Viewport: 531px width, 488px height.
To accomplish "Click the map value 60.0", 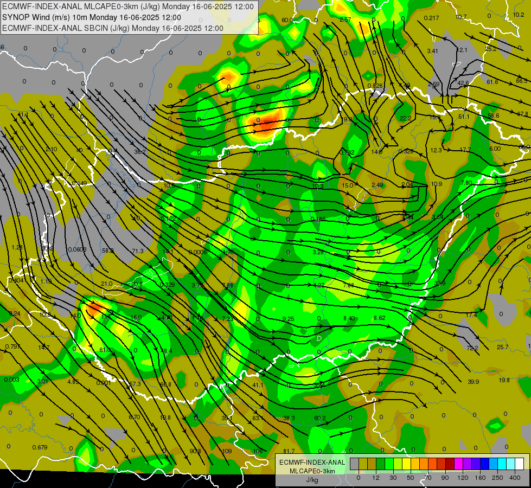I will [x=287, y=20].
